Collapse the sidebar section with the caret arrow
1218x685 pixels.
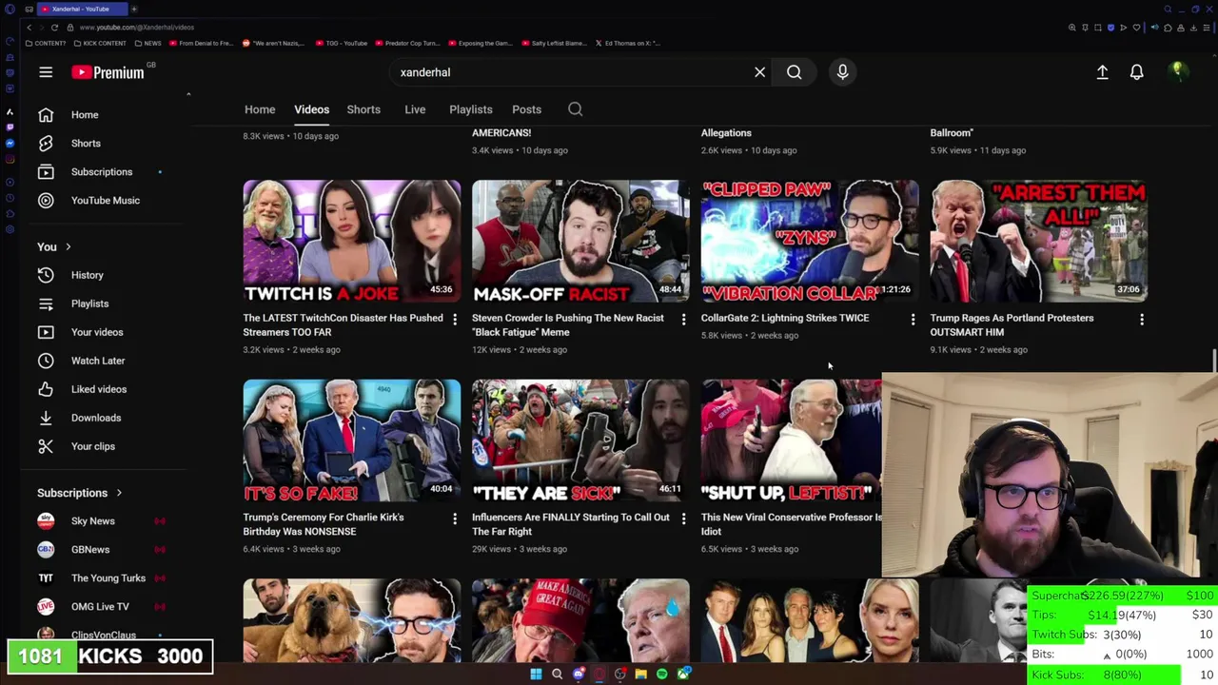(x=188, y=94)
